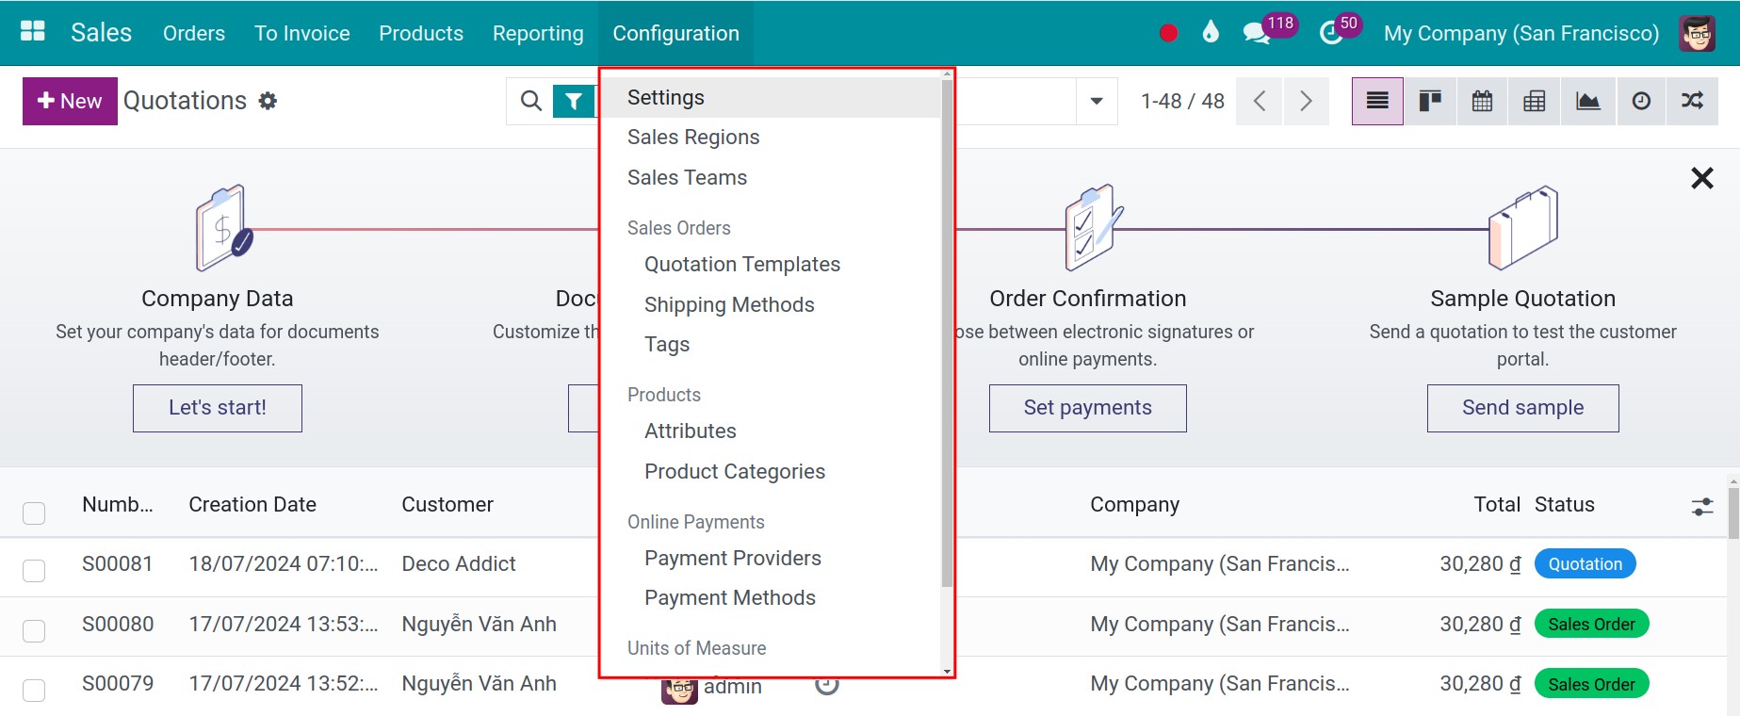The height and width of the screenshot is (716, 1740).
Task: Tick the checkbox on row S00080
Action: coord(34,631)
